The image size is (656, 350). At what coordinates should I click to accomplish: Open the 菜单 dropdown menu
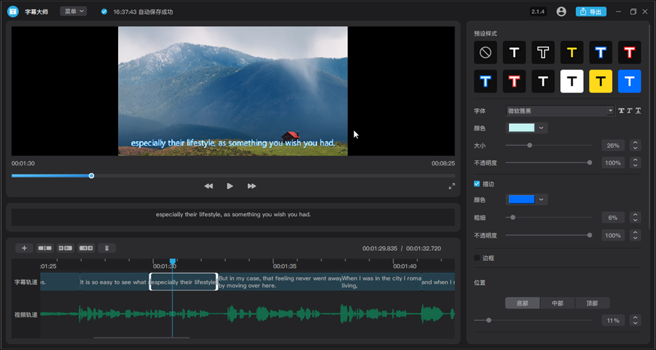[x=73, y=12]
